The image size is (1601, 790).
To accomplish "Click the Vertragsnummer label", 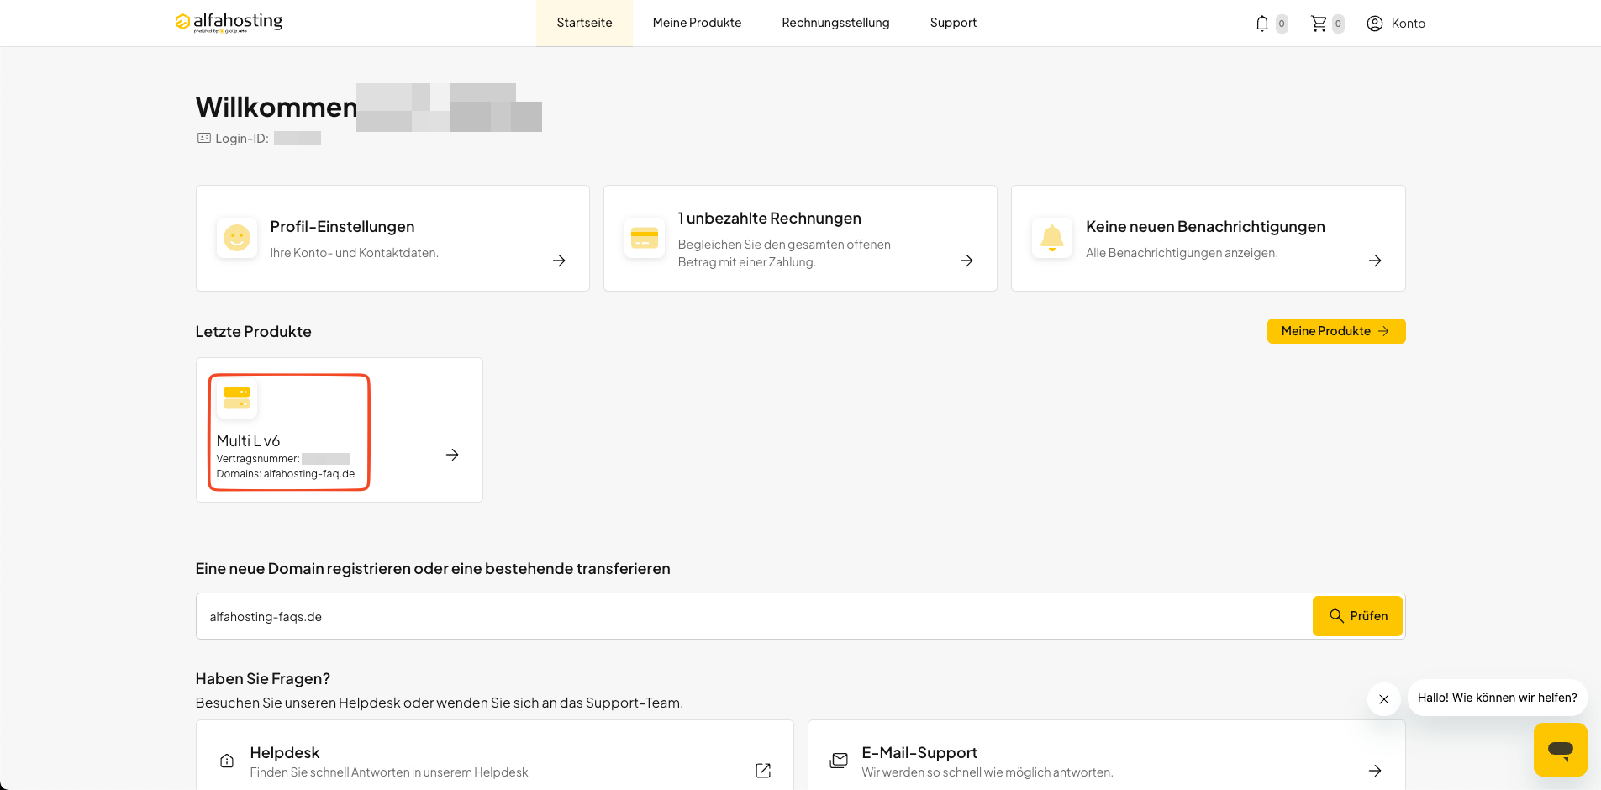I will pos(258,459).
